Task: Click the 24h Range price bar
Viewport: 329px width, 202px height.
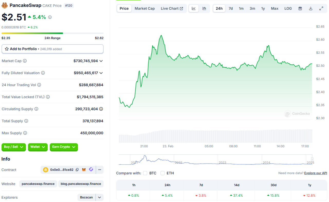Action: [52, 33]
